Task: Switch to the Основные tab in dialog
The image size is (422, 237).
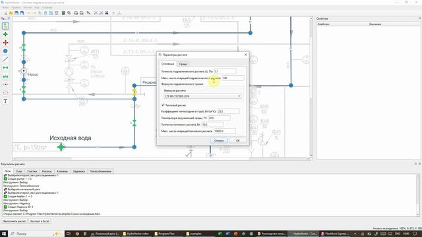Action: pos(167,64)
